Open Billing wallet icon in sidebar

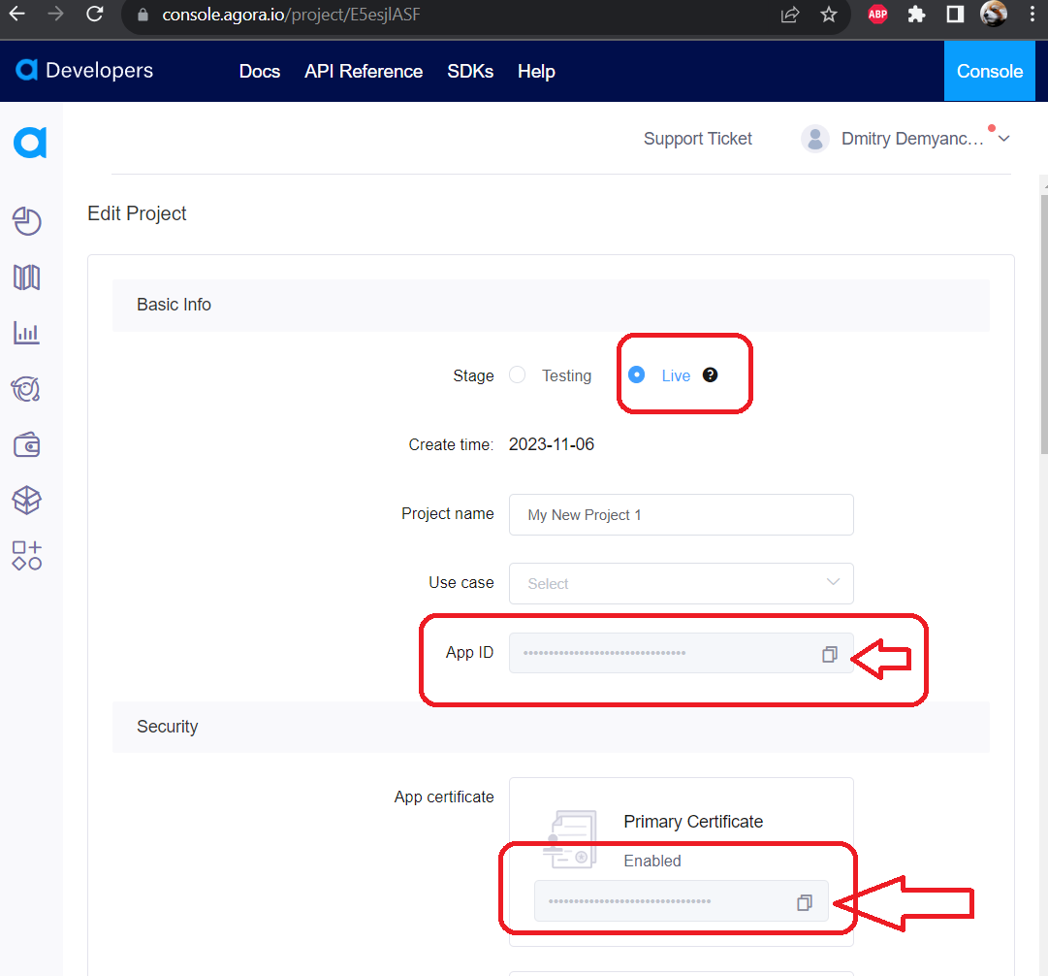click(x=26, y=444)
